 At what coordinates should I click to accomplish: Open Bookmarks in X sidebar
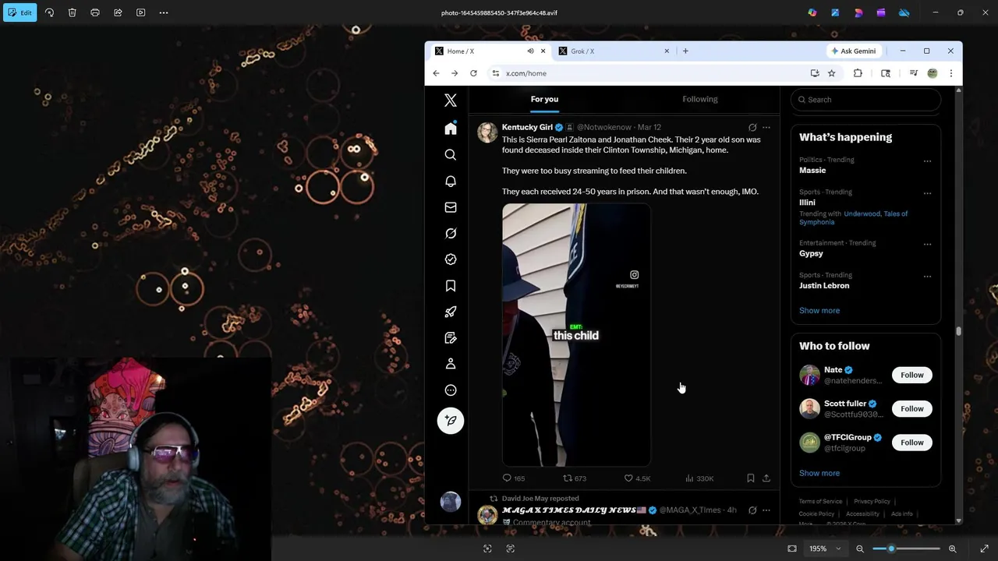(x=451, y=286)
